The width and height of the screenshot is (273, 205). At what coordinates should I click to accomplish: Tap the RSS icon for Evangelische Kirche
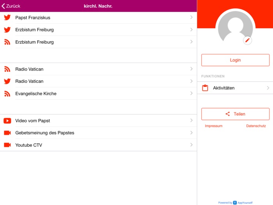tap(7, 94)
